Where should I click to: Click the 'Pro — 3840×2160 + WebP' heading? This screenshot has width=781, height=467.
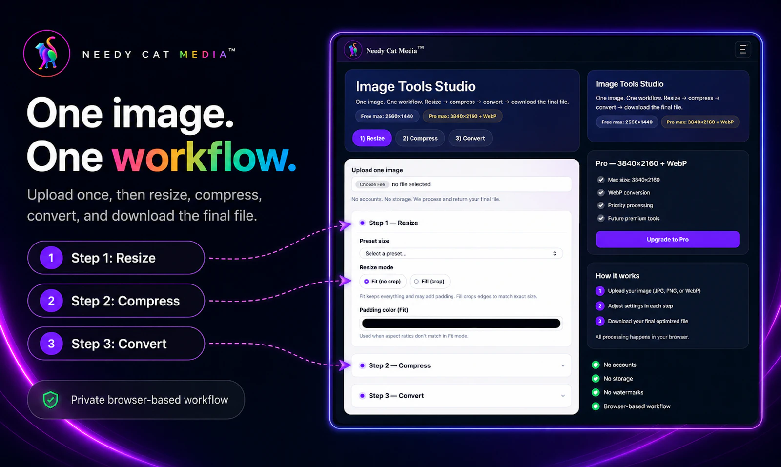(641, 163)
